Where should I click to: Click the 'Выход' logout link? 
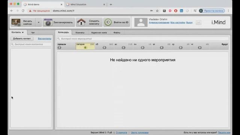click(189, 22)
